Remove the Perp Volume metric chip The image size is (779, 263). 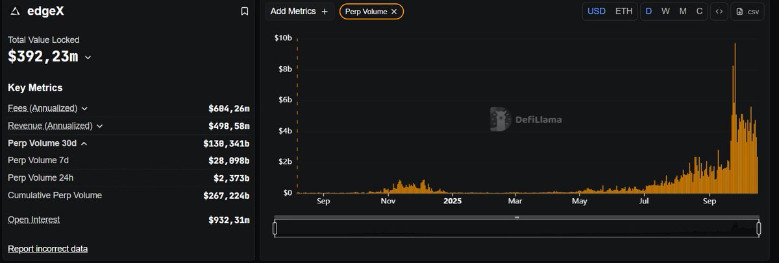[x=394, y=12]
